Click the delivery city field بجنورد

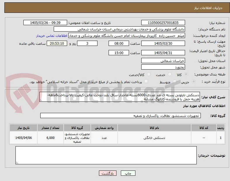tap(163, 67)
